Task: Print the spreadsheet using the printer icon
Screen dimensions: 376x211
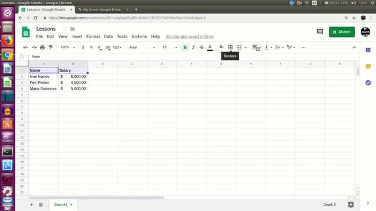Action: tap(42, 47)
